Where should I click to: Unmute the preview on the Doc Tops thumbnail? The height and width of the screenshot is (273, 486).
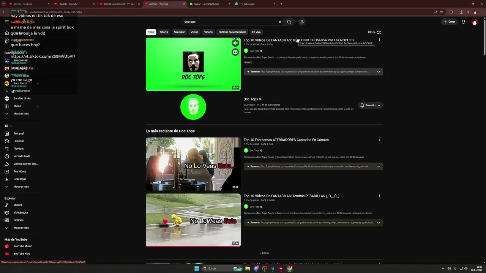(x=235, y=43)
